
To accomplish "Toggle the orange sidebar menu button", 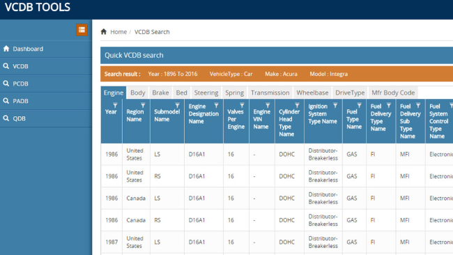I will [x=82, y=30].
